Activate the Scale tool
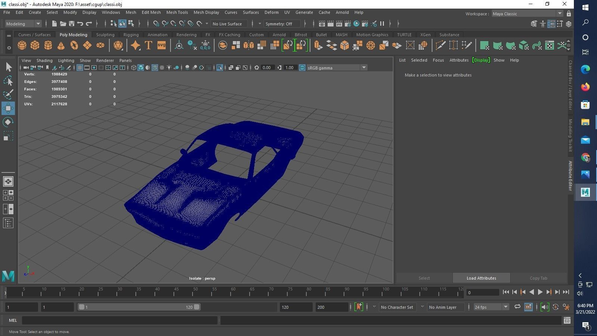Screen dimensions: 597x336 pos(8,136)
